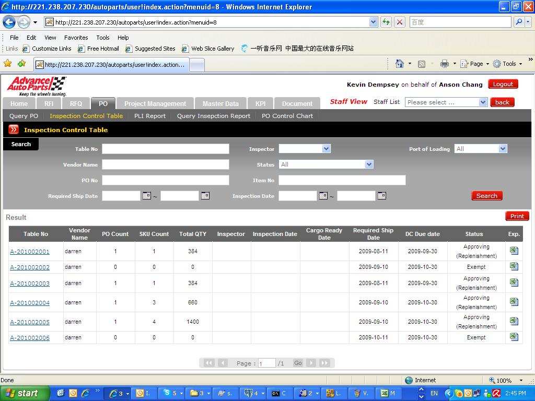Click the IE Stop loading icon
The width and height of the screenshot is (535, 401).
coord(400,22)
